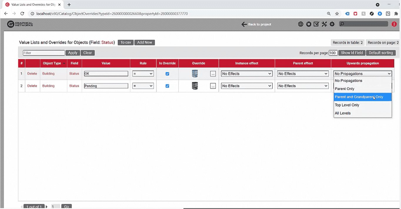Click the Go pager button
Viewport: 401px width, 209px height.
66,207
